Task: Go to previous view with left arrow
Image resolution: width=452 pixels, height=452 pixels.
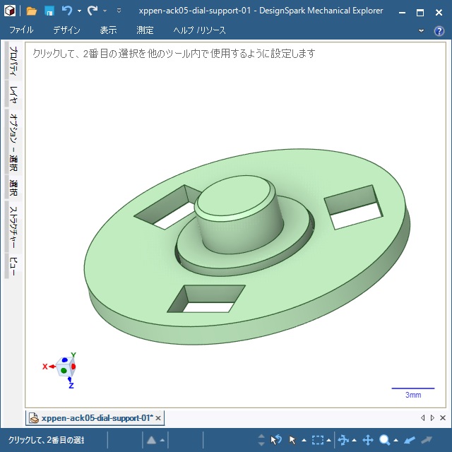Action: [410, 440]
